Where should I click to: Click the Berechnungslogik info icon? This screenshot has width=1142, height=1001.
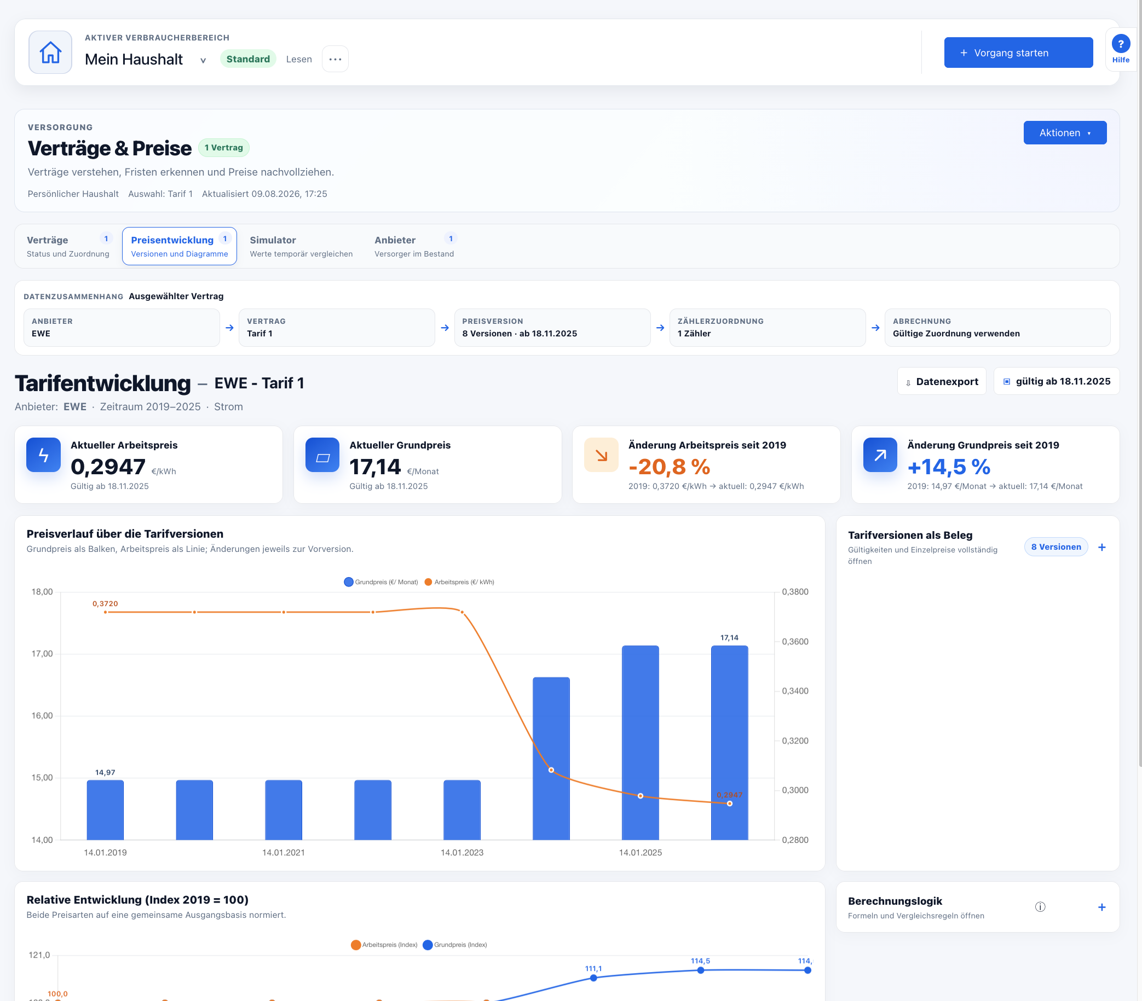tap(1040, 907)
